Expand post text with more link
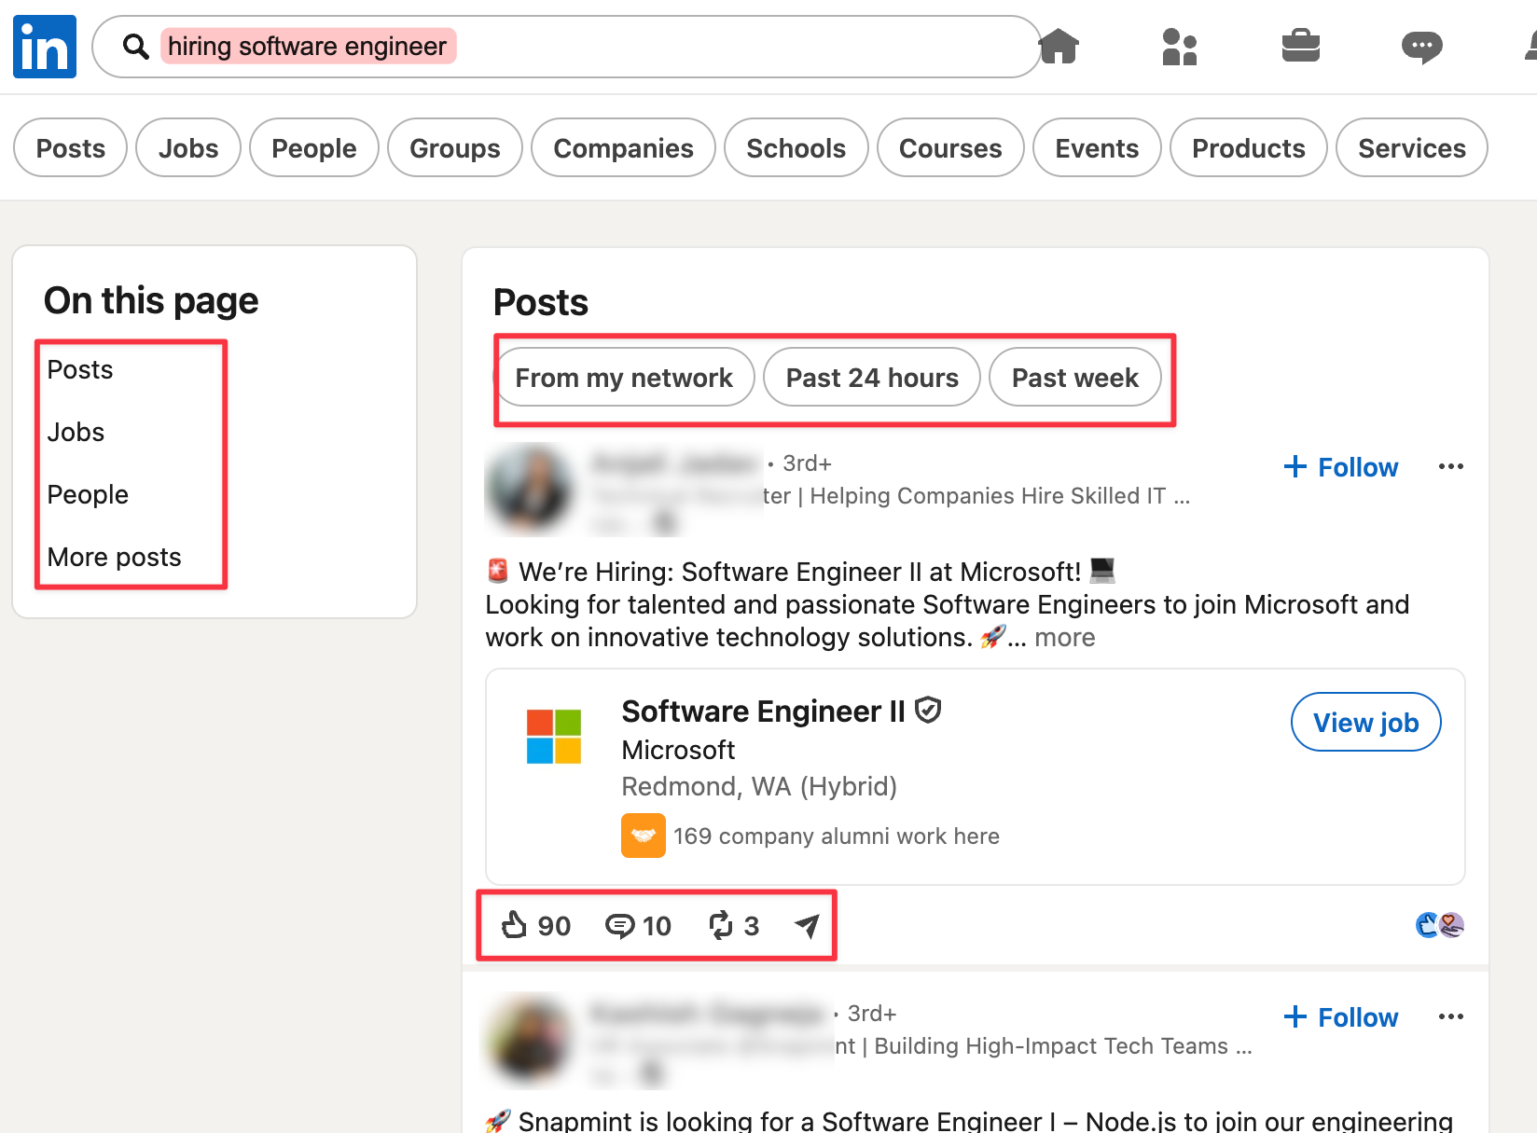 (1064, 637)
